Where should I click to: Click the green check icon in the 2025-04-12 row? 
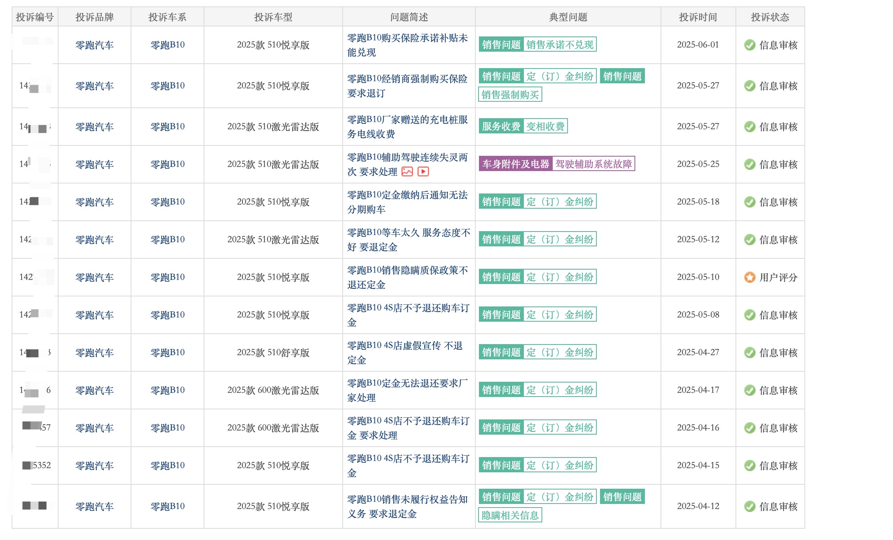point(750,506)
